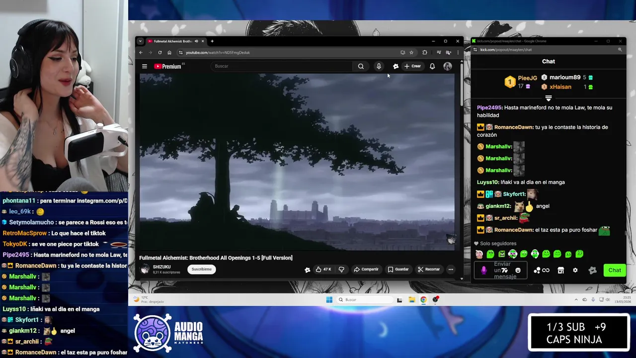The image size is (636, 358).
Task: Insert the angry green block emote
Action: click(502, 254)
